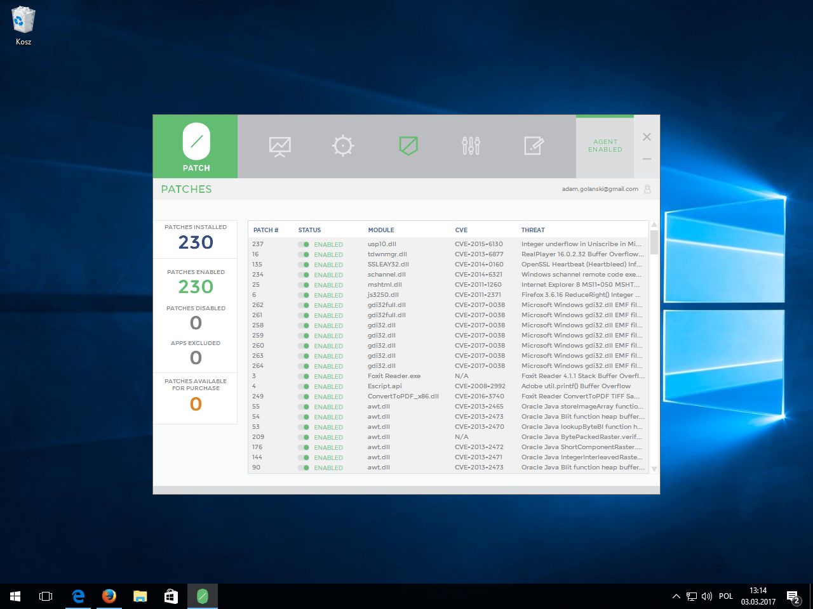Show hidden system tray icons

pyautogui.click(x=676, y=596)
